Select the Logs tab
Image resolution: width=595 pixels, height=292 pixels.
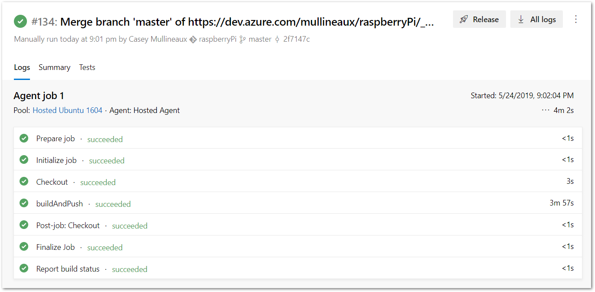tap(22, 67)
